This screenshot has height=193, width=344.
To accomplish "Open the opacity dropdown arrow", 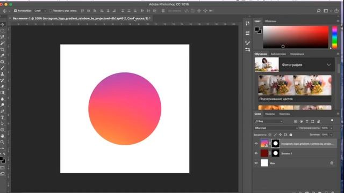I will pyautogui.click(x=331, y=128).
